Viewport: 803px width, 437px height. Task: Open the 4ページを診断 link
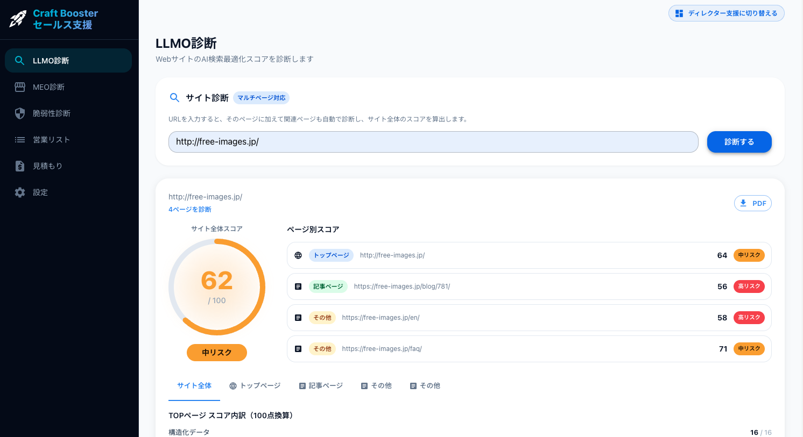(x=189, y=209)
